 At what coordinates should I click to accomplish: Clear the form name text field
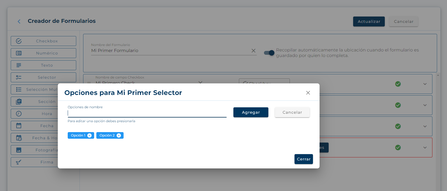click(254, 51)
